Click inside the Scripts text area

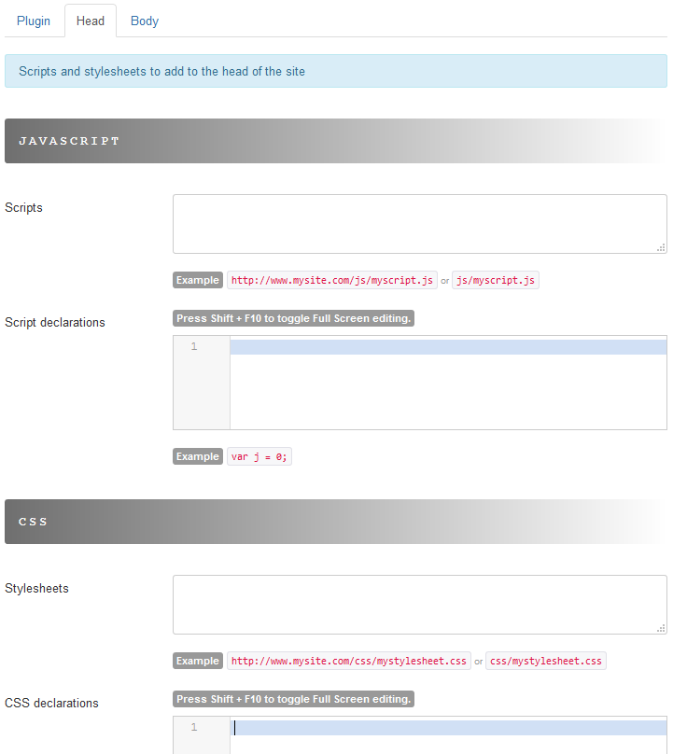pyautogui.click(x=418, y=223)
